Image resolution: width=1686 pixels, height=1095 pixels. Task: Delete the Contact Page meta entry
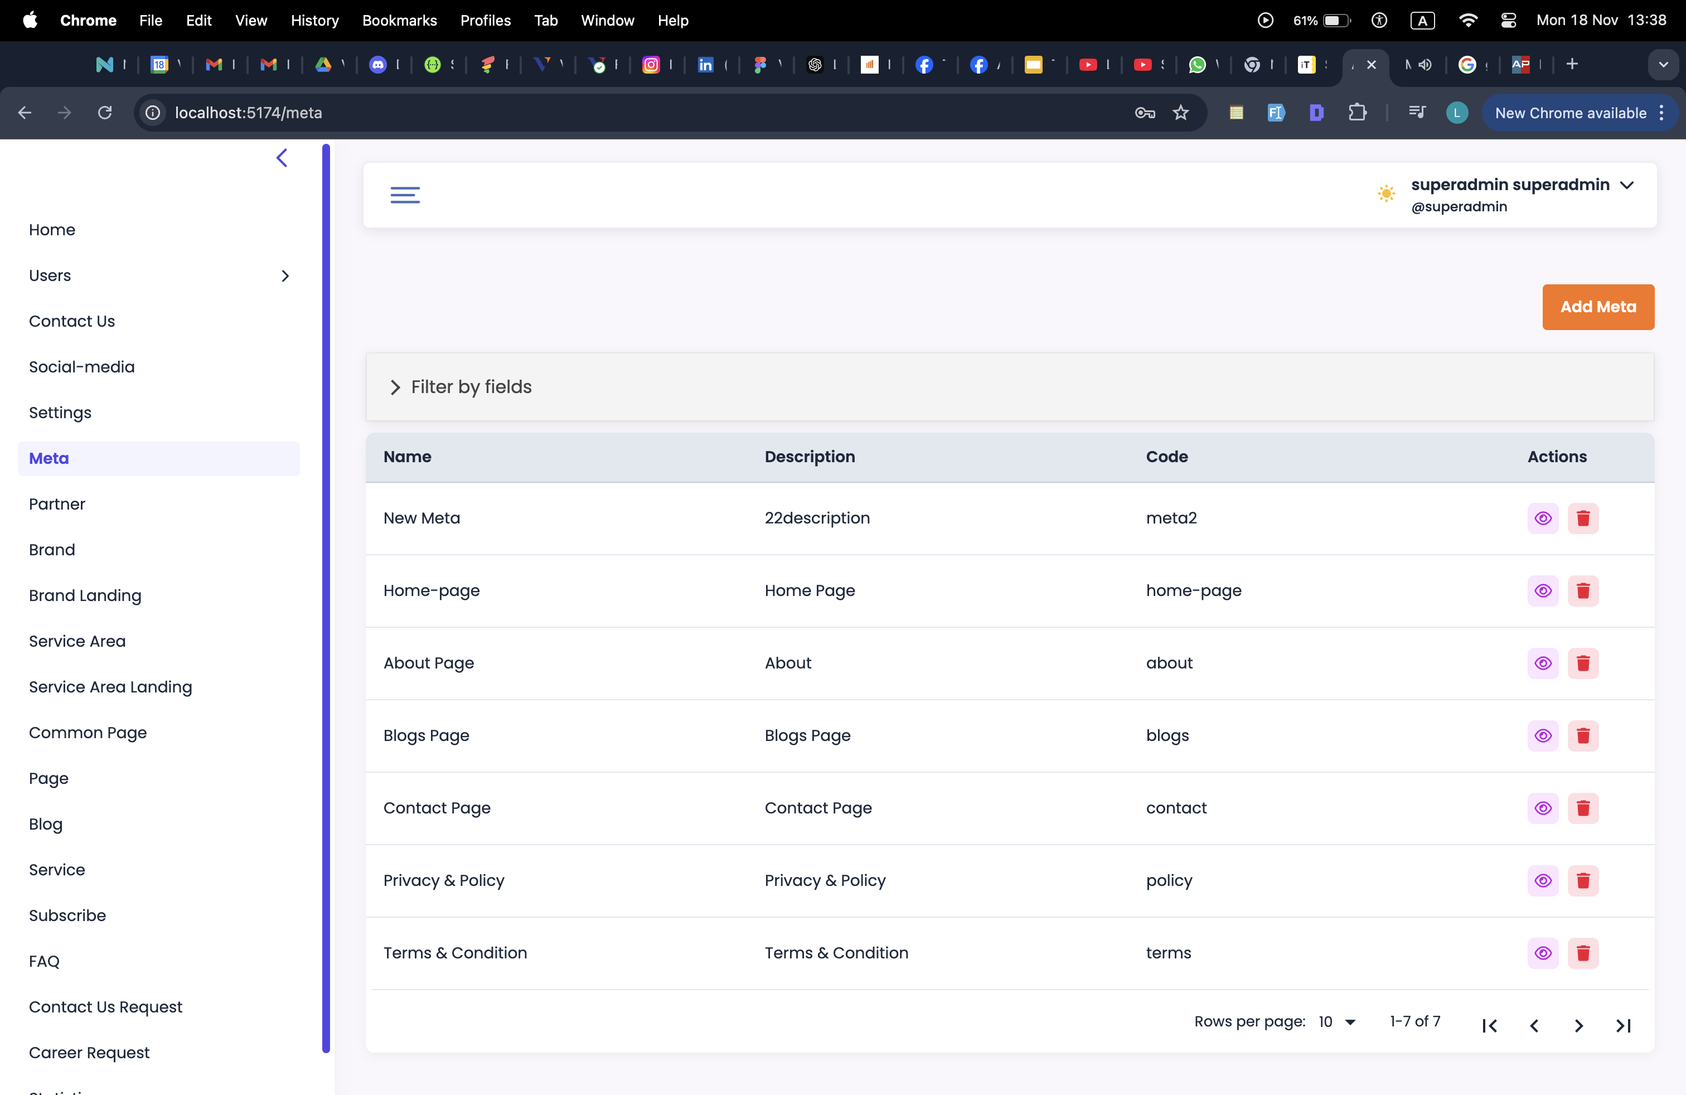click(1582, 808)
